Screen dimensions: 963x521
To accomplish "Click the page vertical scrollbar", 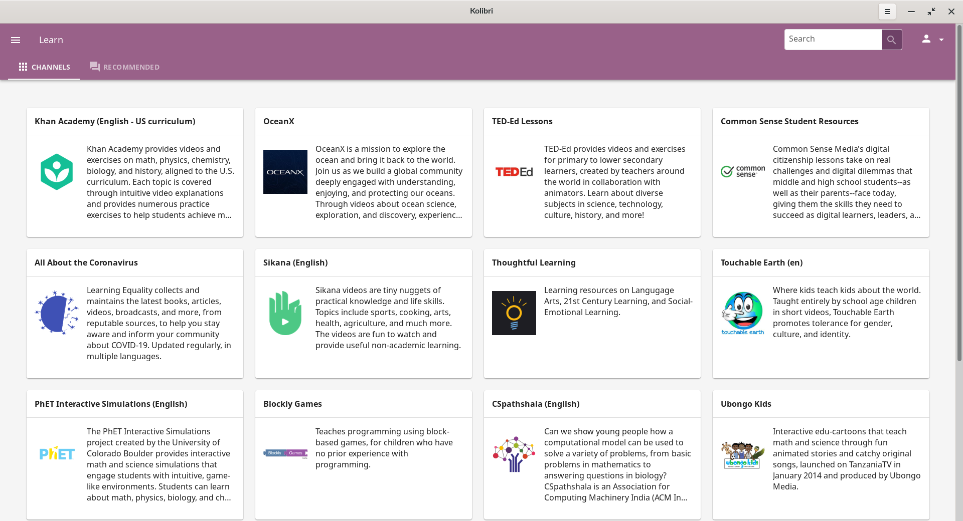I will 959,193.
